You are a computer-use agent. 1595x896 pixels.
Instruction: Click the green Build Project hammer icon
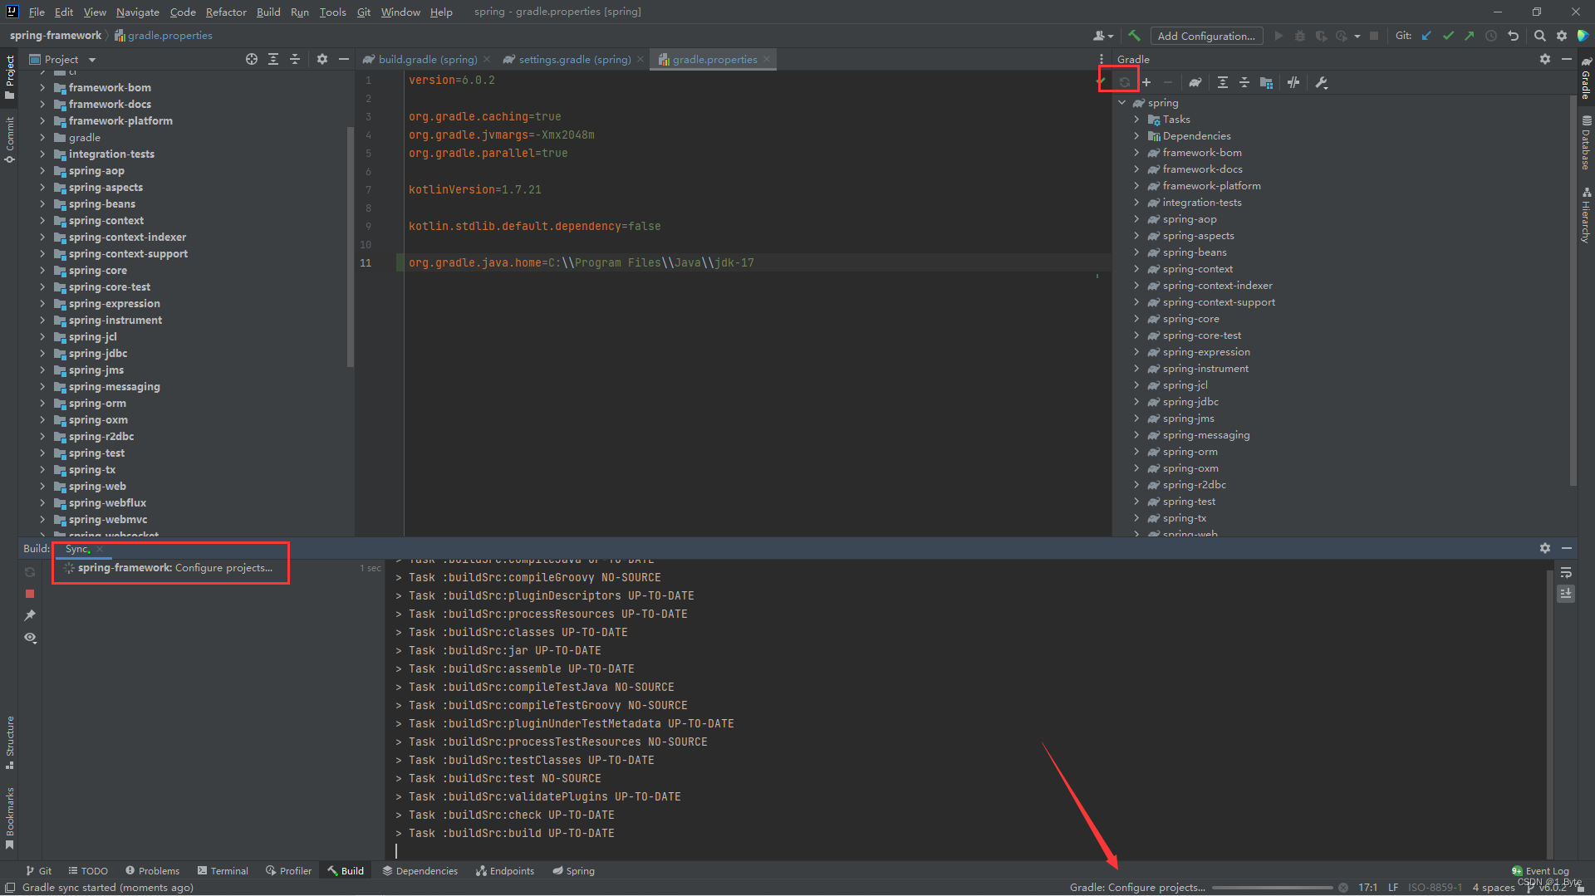coord(1134,36)
